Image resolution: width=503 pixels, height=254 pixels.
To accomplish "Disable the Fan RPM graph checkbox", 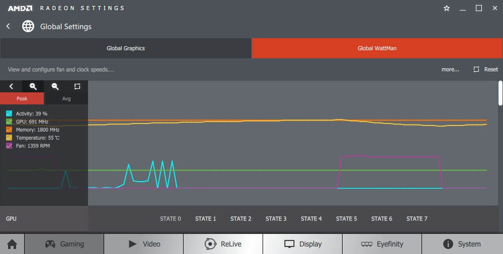I will tap(9, 146).
